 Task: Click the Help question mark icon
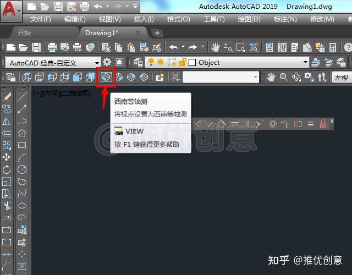(348, 47)
